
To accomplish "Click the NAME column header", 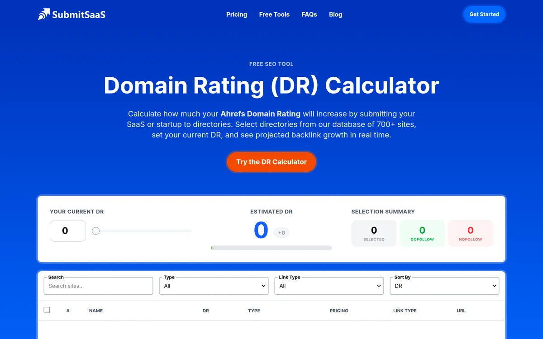I will pos(95,311).
